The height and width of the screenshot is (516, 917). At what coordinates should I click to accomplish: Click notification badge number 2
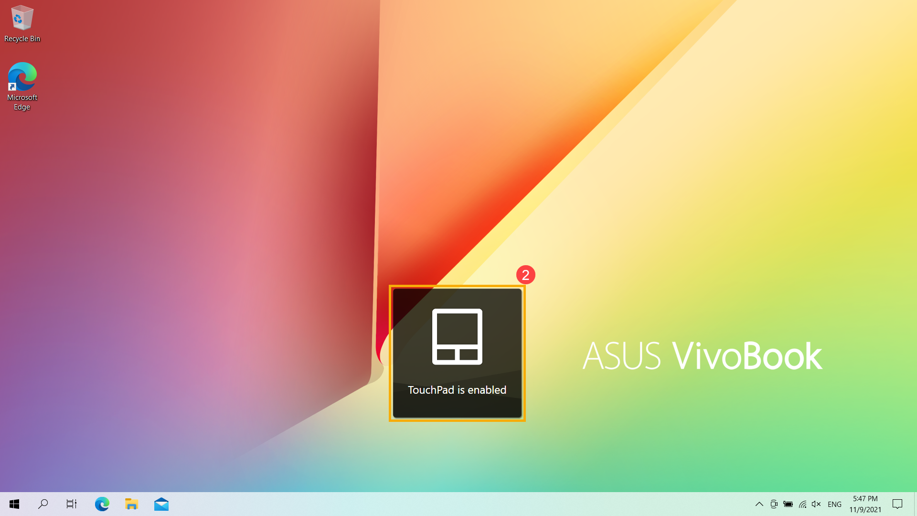pos(524,274)
